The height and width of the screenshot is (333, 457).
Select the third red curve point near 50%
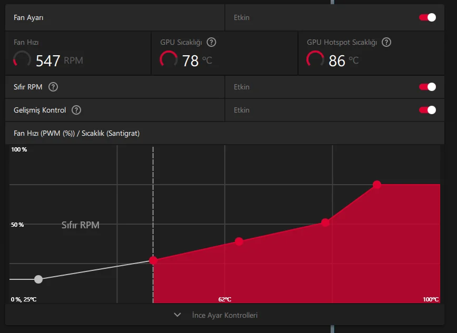[x=325, y=223]
